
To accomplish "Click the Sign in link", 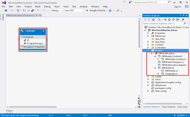I will click(x=177, y=7).
